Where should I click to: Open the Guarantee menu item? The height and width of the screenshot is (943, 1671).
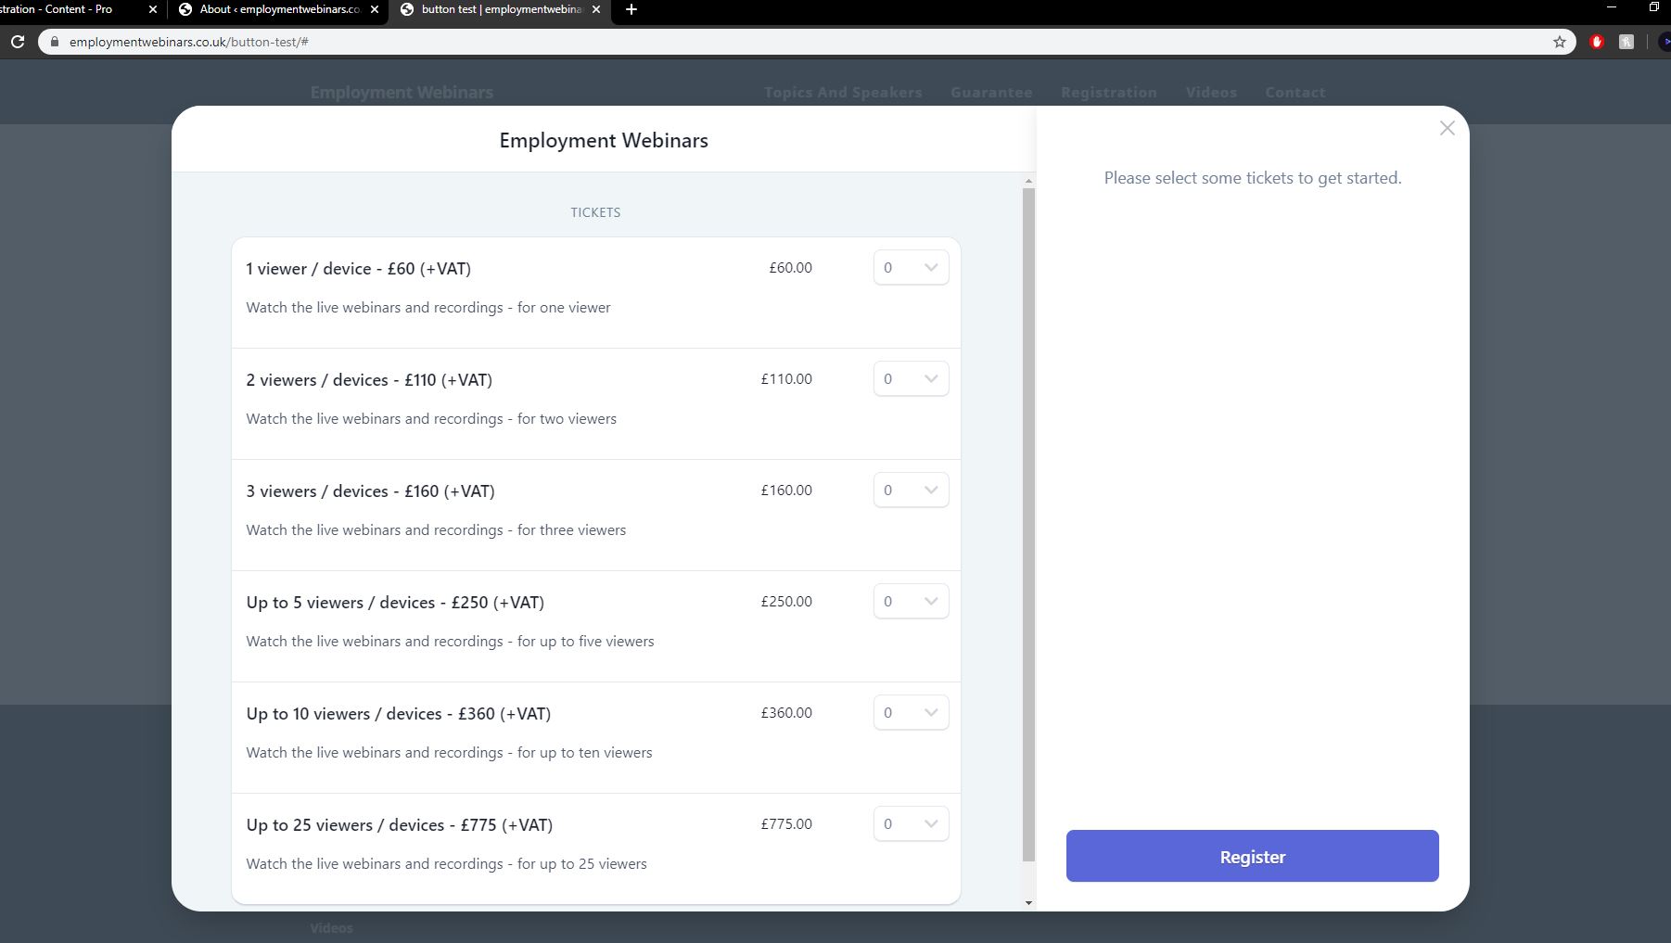pos(991,93)
